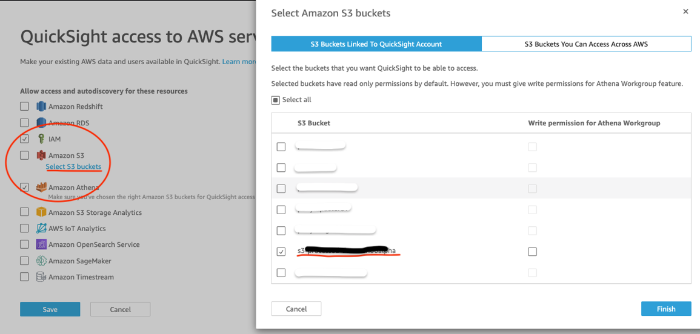Tick the Amazon S3 checkbox

pyautogui.click(x=25, y=155)
